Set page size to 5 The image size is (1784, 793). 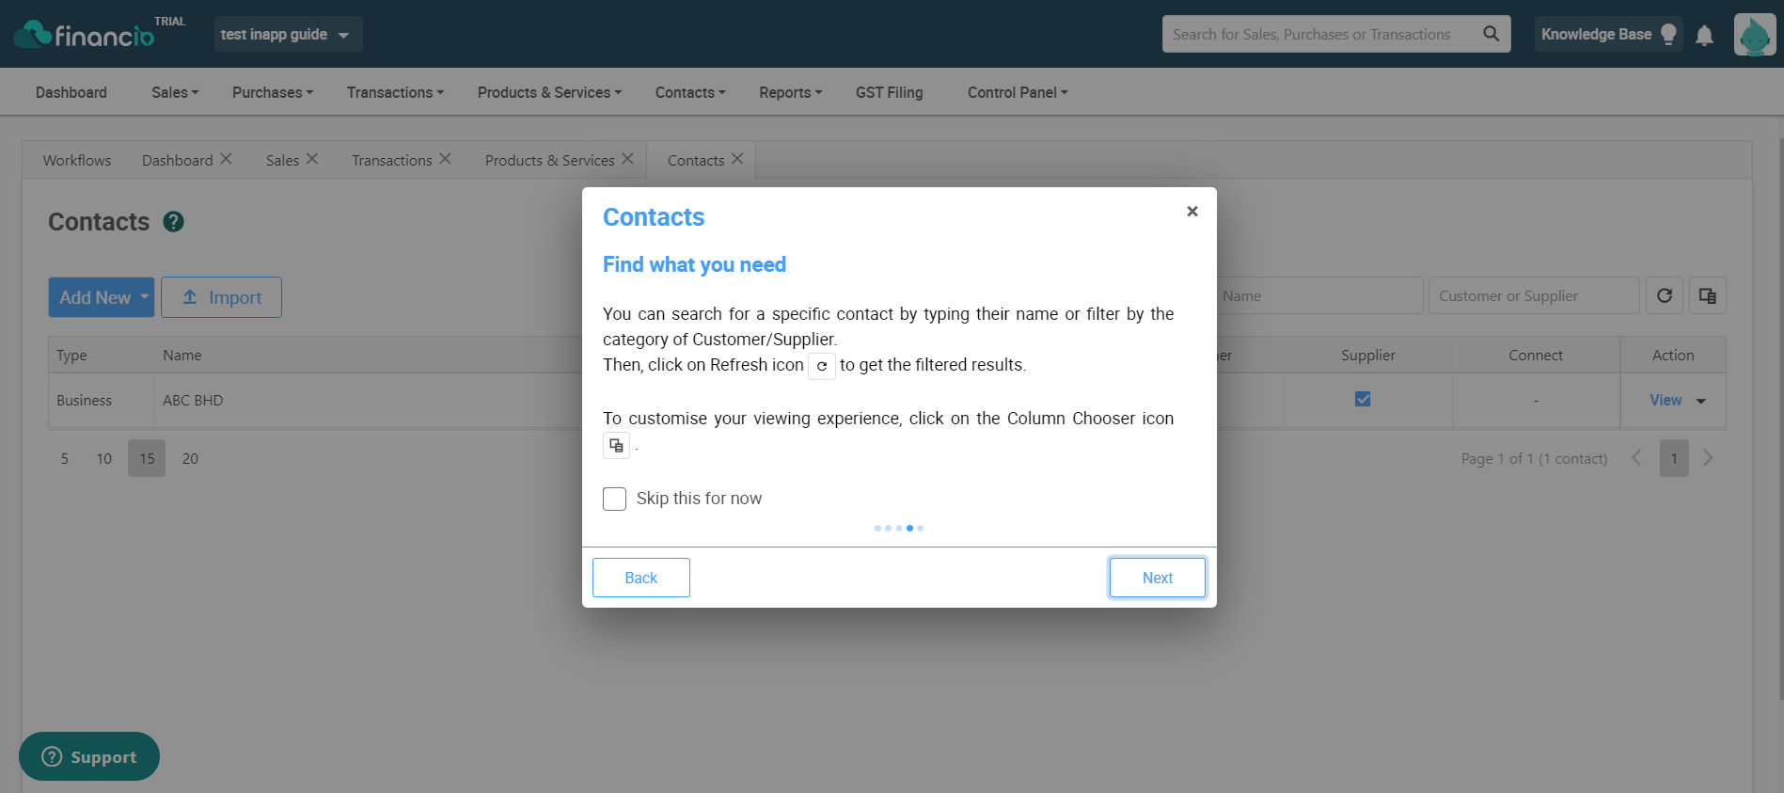(65, 458)
